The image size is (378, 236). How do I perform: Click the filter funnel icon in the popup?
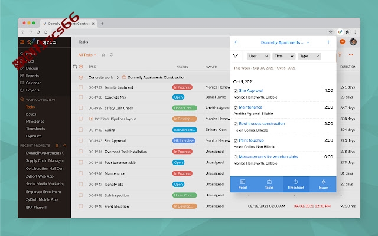tap(236, 56)
